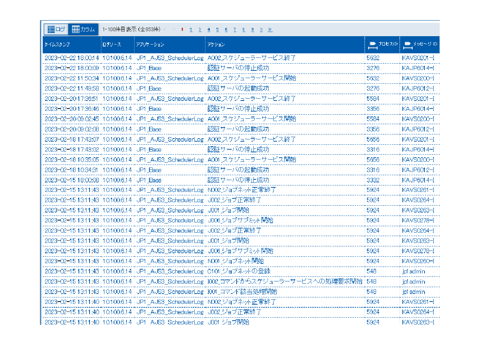Click the ログ list view icon
The width and height of the screenshot is (479, 345).
click(x=51, y=29)
